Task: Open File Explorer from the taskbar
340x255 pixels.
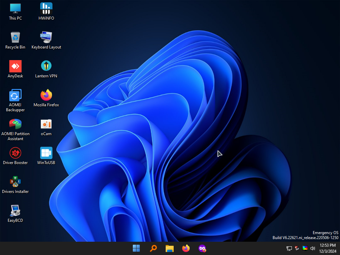Action: point(169,248)
